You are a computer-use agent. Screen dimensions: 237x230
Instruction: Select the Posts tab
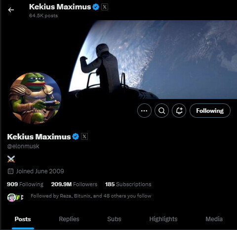pyautogui.click(x=23, y=219)
